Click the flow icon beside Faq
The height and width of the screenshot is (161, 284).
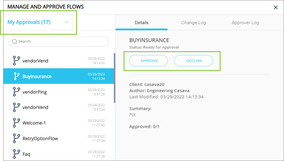click(x=16, y=154)
